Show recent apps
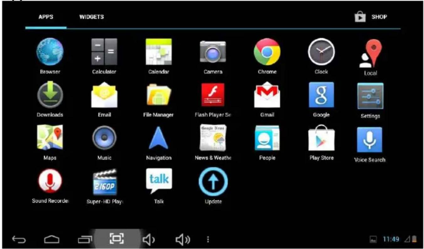Viewport: 424px width, 249px height. pos(85,240)
